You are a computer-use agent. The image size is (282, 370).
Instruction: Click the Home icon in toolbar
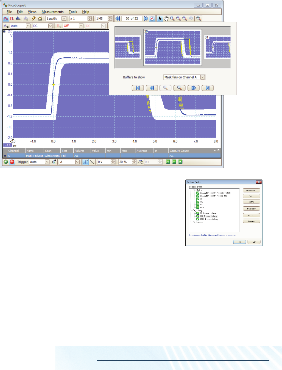[40, 18]
